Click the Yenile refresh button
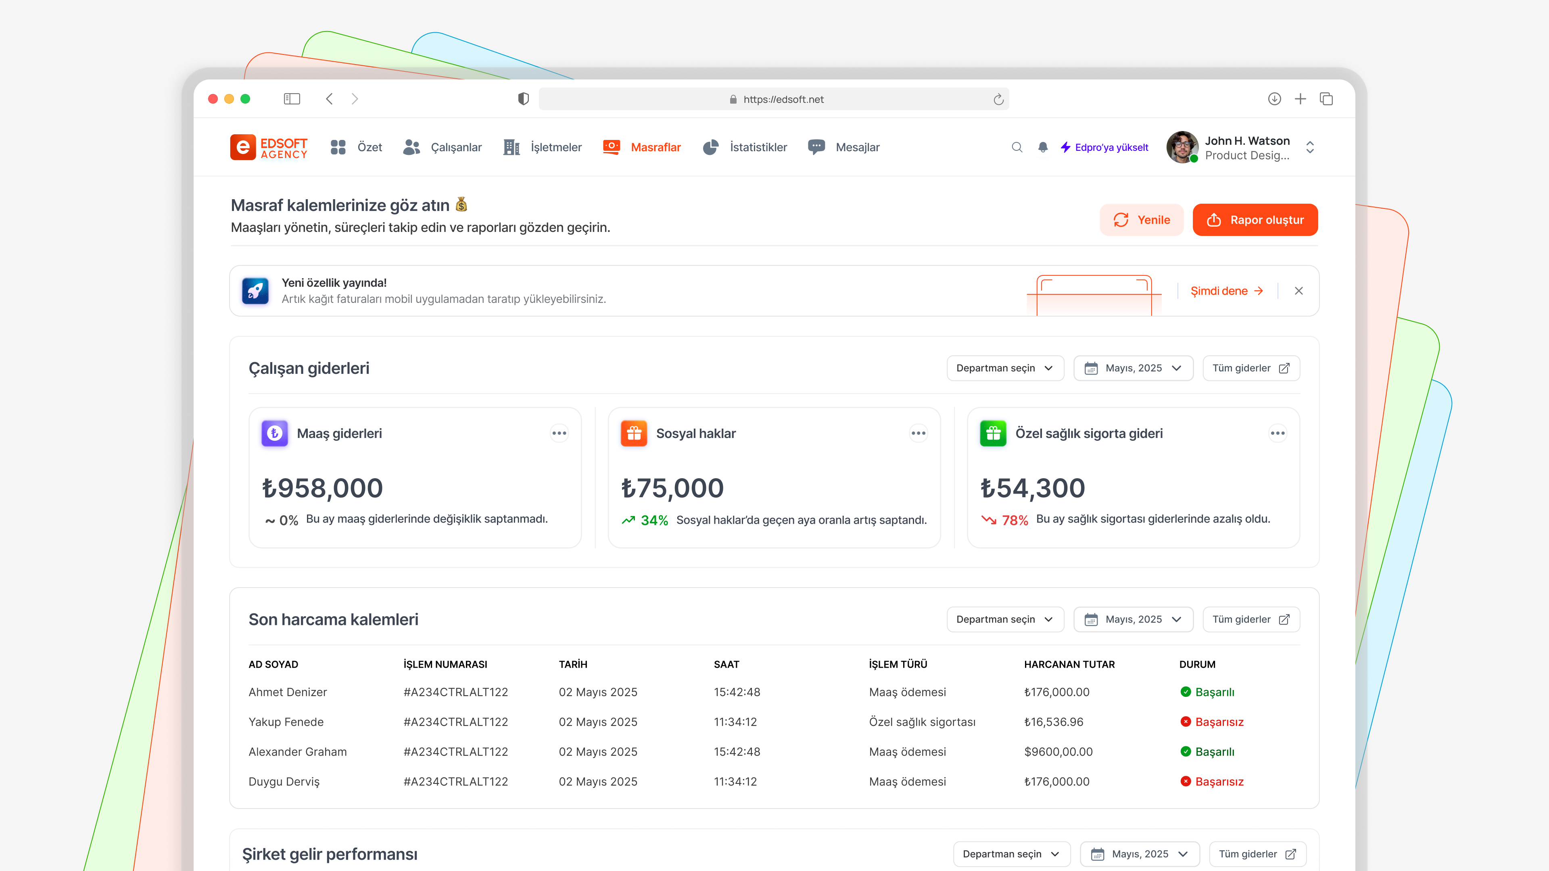 [1141, 220]
